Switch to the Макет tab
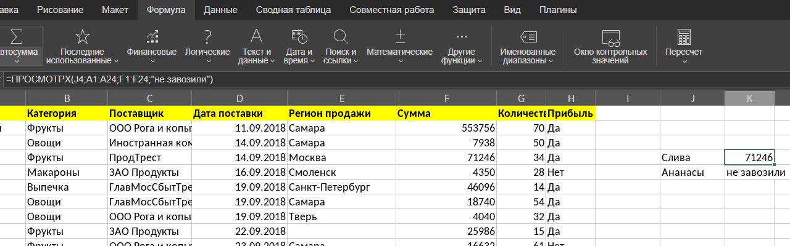The width and height of the screenshot is (790, 246). (x=115, y=10)
